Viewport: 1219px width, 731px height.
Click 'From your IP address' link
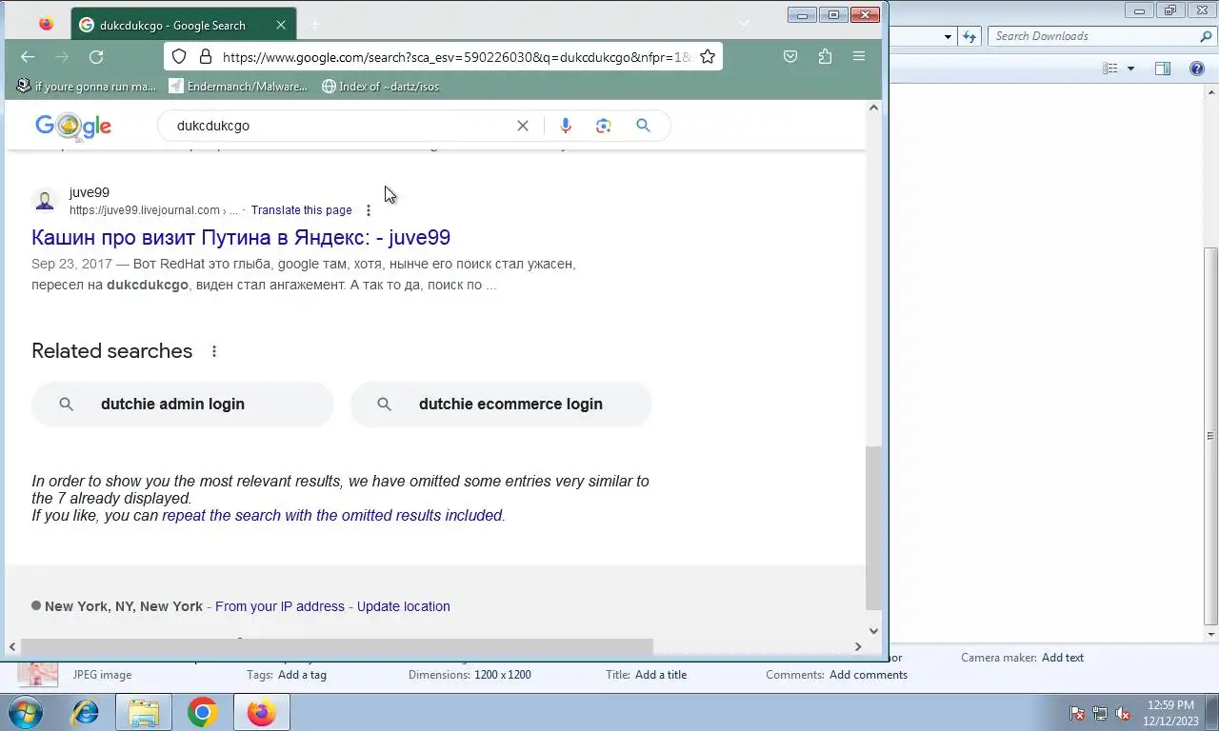(x=280, y=606)
